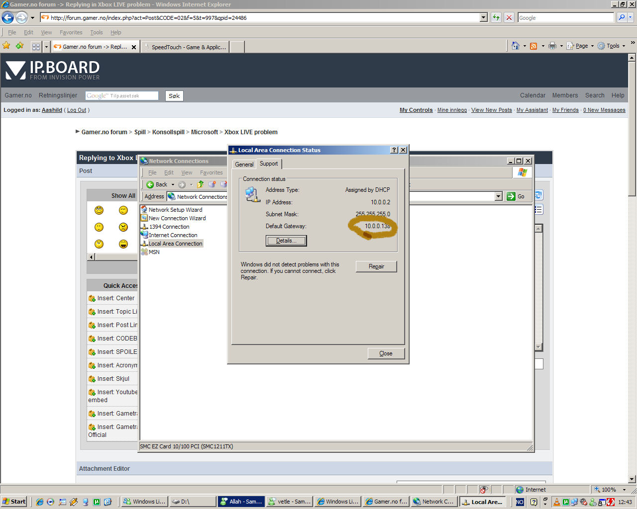Click the Start button
Image resolution: width=637 pixels, height=509 pixels.
tap(14, 502)
